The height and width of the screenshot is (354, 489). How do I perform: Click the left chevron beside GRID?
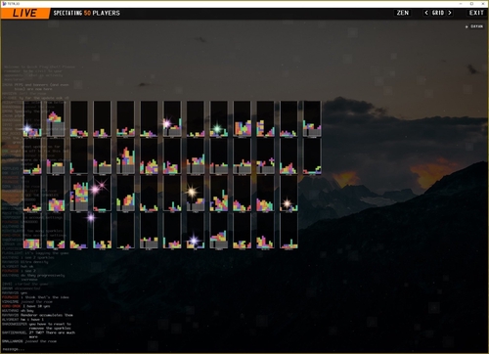point(426,13)
